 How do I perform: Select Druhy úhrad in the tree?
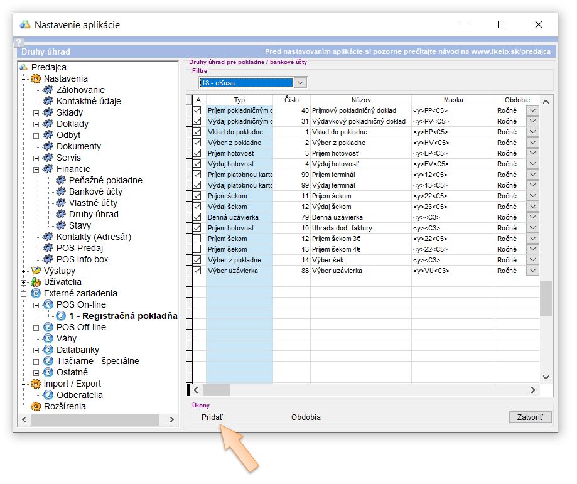(x=94, y=214)
